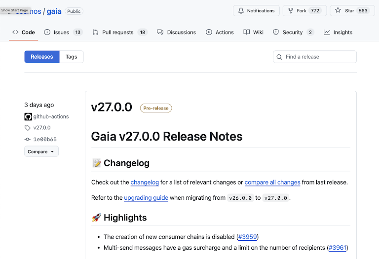Click the gaia repository name
This screenshot has height=259, width=379.
[54, 11]
